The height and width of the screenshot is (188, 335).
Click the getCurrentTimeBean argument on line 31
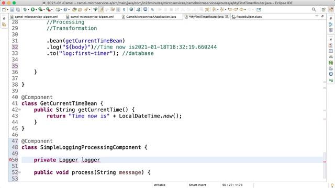(x=94, y=41)
